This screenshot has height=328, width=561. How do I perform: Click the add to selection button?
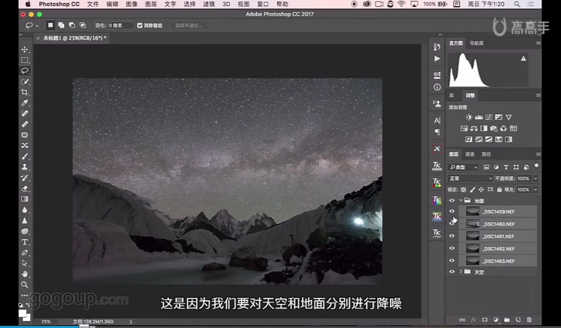click(61, 25)
